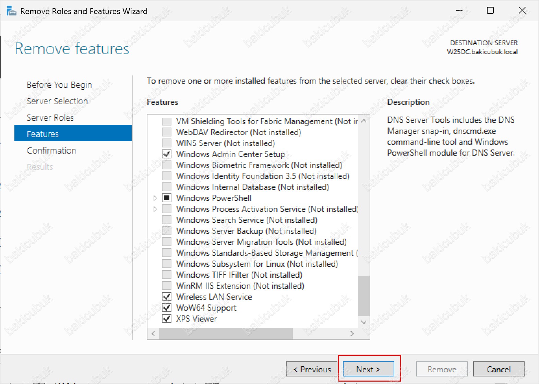Screen dimensions: 539x384
Task: Click the Next button
Action: (x=368, y=369)
